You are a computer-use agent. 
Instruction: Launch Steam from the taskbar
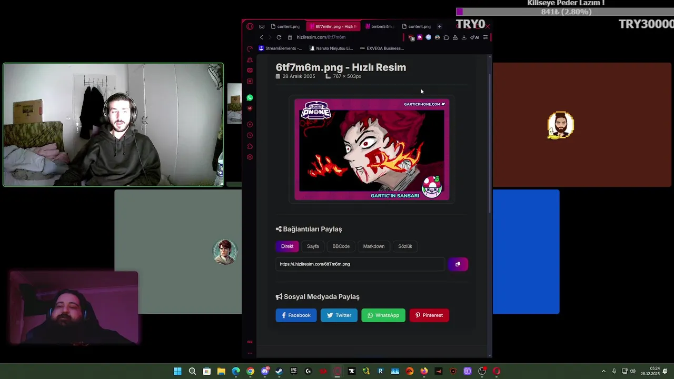click(279, 371)
